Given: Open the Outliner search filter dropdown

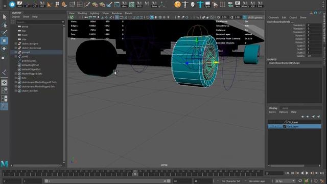Looking at the screenshot, I should click(x=63, y=22).
